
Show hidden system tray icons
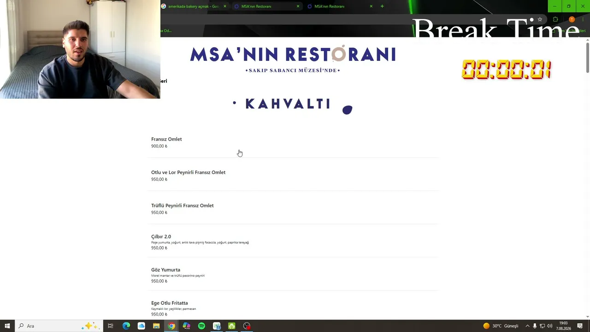point(527,326)
